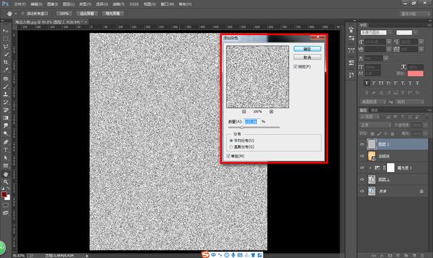Image resolution: width=433 pixels, height=258 pixels.
Task: Select the Hand tool in the toolbox
Action: (5, 174)
